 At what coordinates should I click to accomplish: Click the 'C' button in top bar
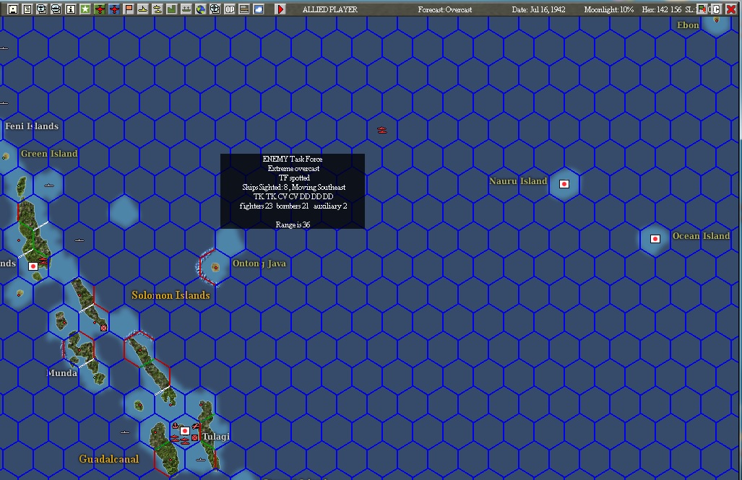tap(716, 9)
